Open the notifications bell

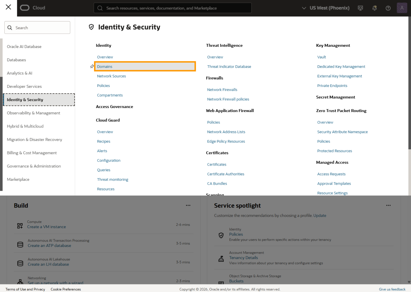click(x=374, y=8)
